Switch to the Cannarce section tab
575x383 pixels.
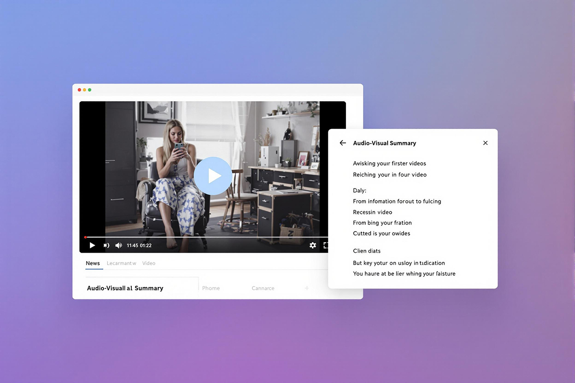point(263,288)
